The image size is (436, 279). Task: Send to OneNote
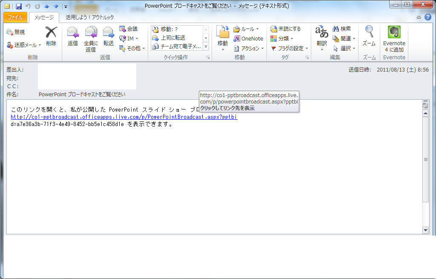[x=248, y=38]
